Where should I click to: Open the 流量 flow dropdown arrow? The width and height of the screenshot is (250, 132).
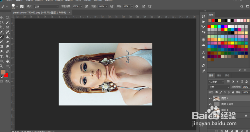(x=106, y=6)
